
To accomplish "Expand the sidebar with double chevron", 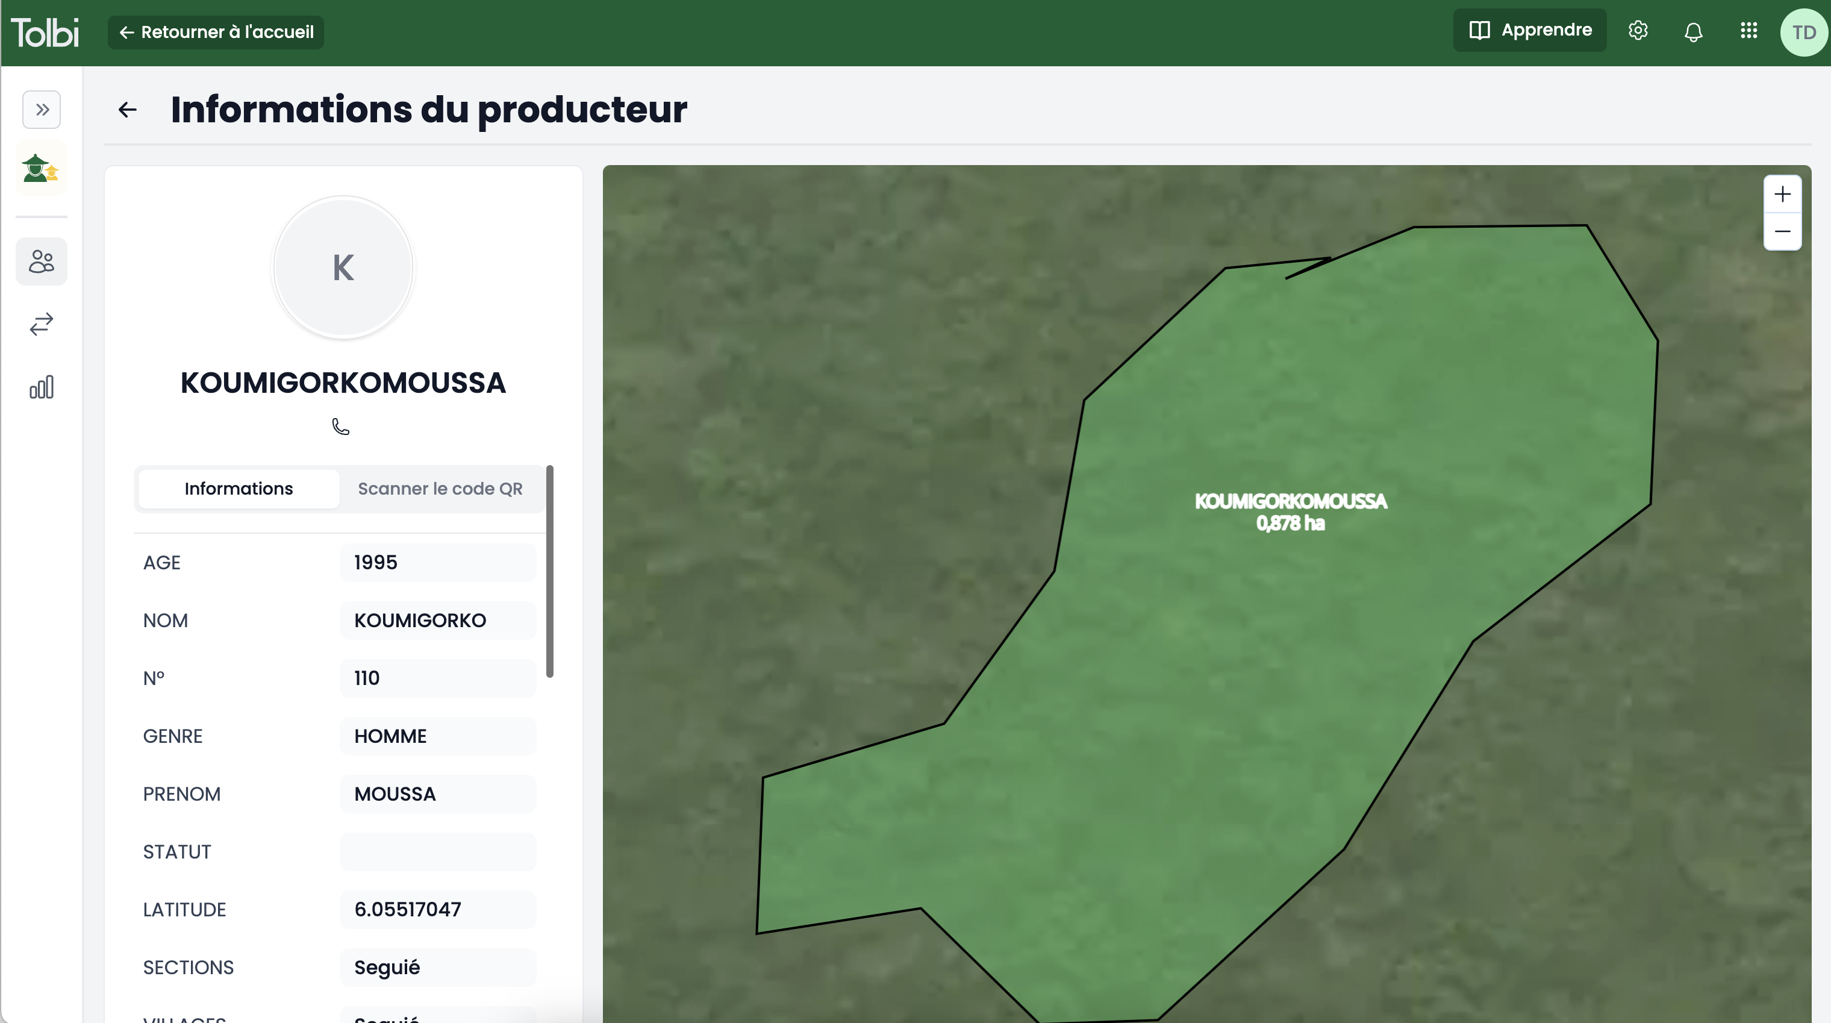I will [42, 110].
